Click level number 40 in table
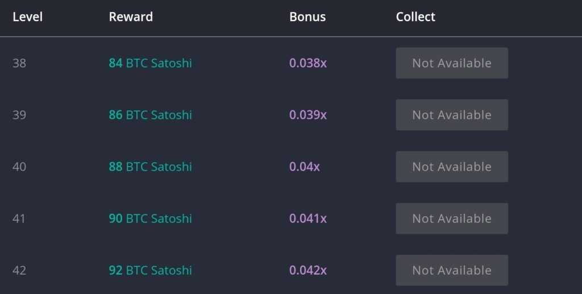 (x=19, y=167)
